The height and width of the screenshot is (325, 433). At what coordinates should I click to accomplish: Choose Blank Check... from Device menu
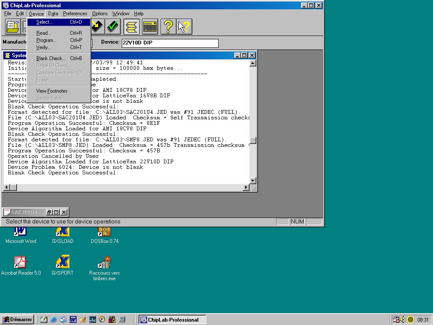pyautogui.click(x=59, y=58)
